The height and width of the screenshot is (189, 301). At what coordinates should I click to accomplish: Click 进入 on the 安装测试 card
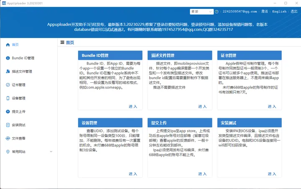click(272, 174)
